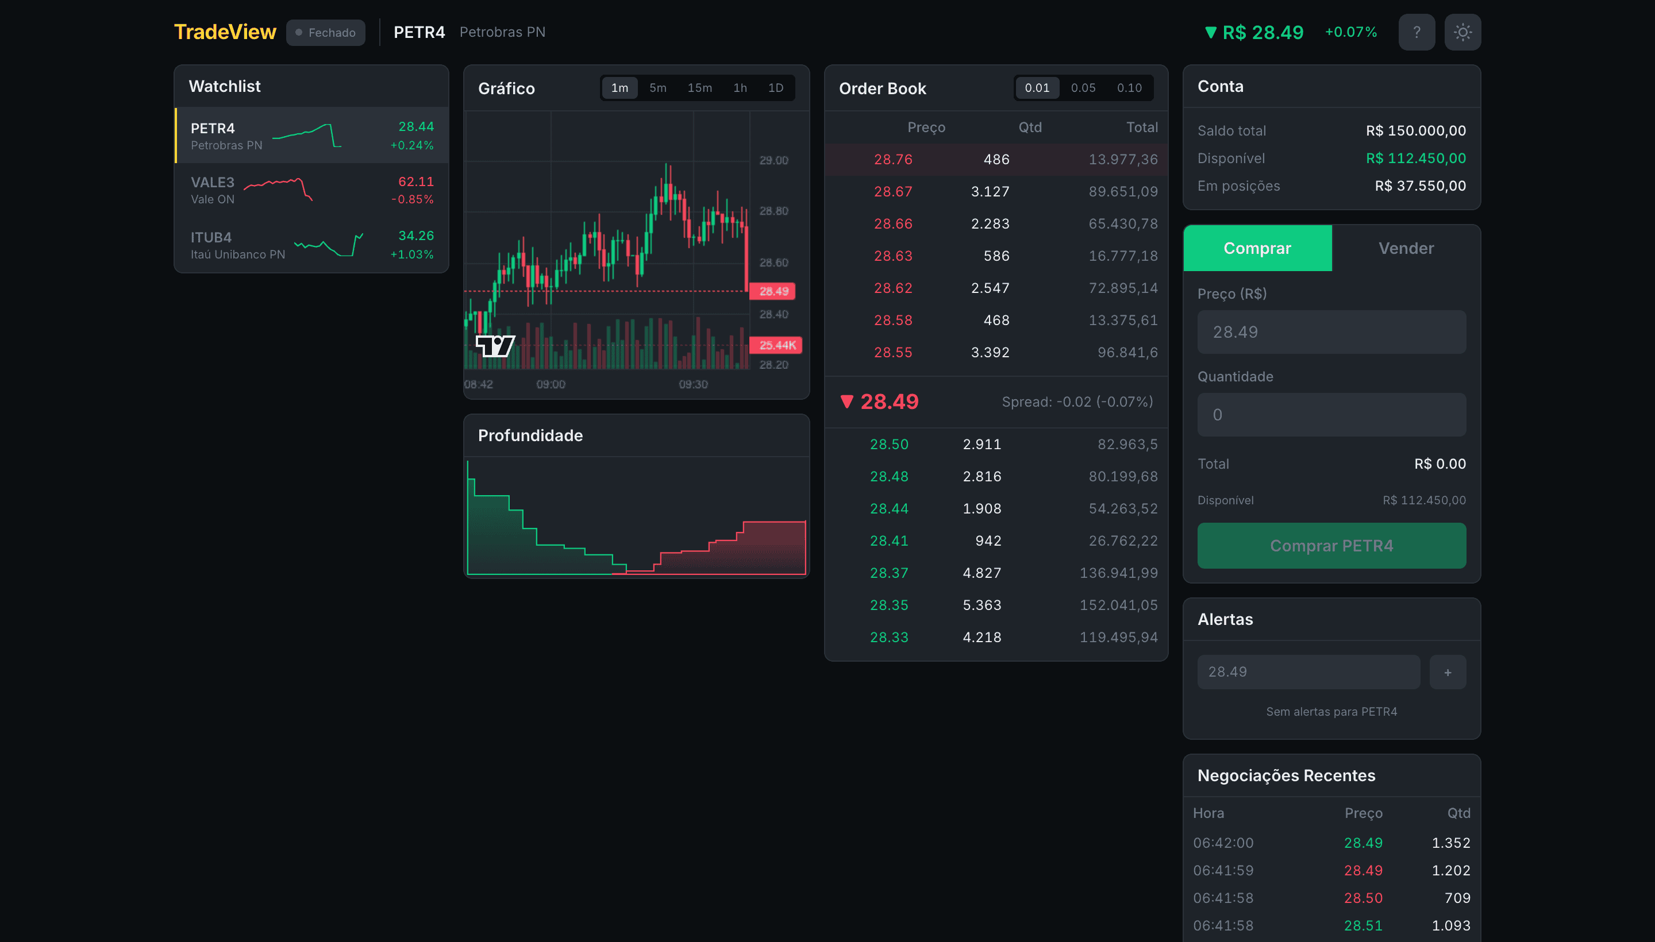Click ask row at price 28.58
Screen dimensions: 1655x942
click(x=996, y=321)
